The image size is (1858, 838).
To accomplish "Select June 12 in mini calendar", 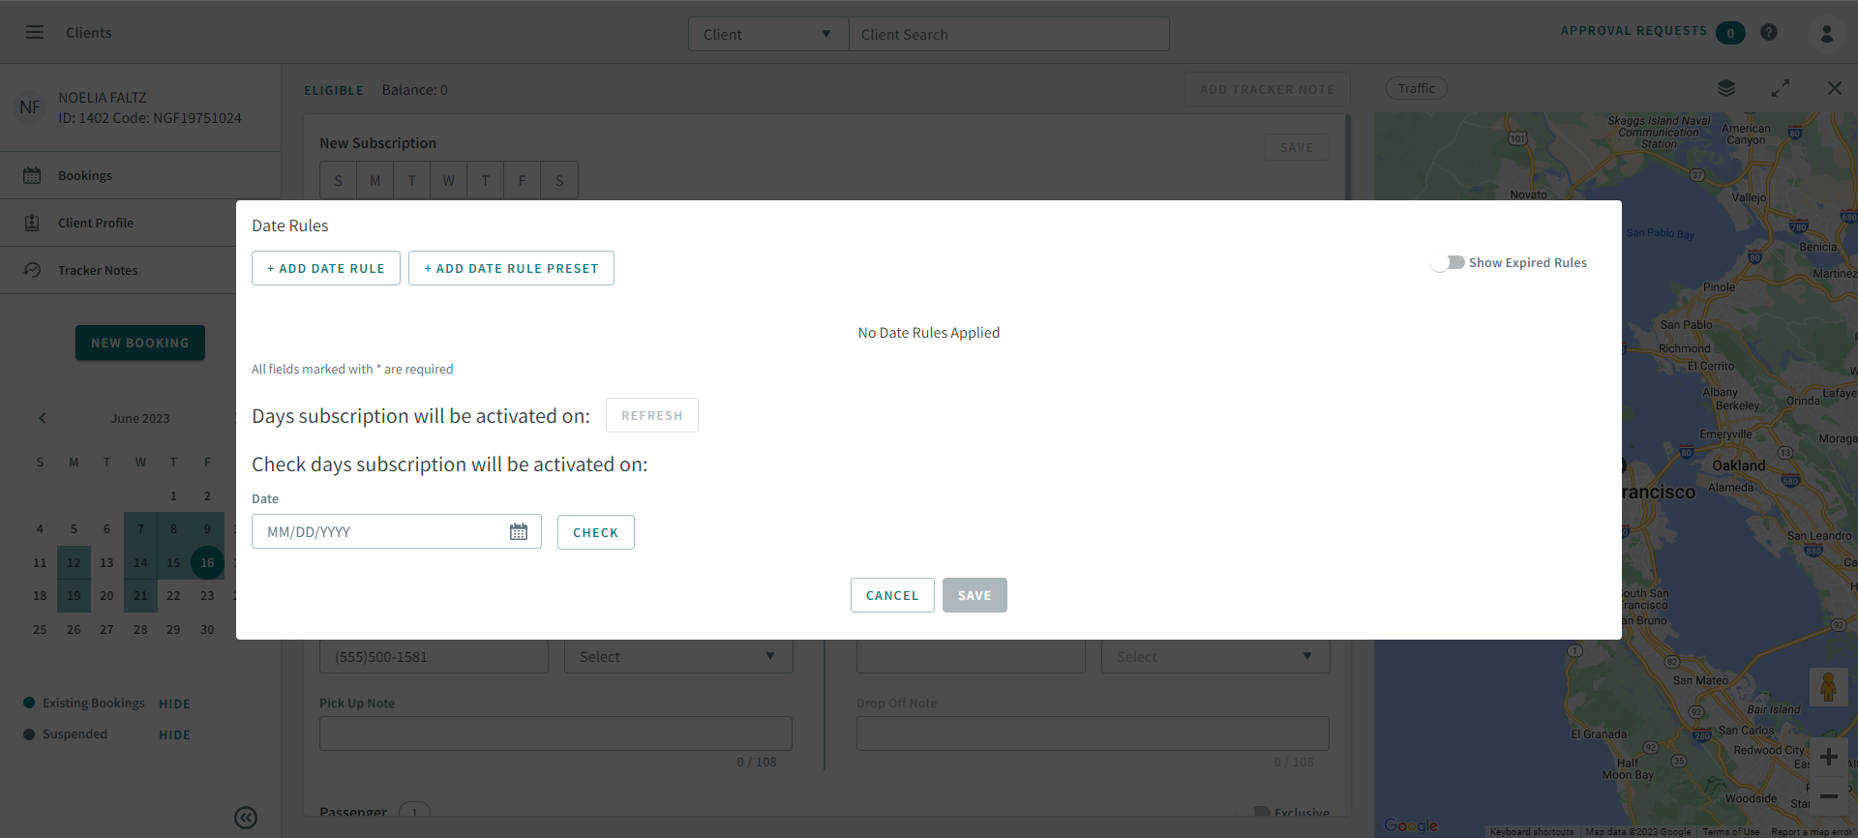I will pyautogui.click(x=74, y=562).
